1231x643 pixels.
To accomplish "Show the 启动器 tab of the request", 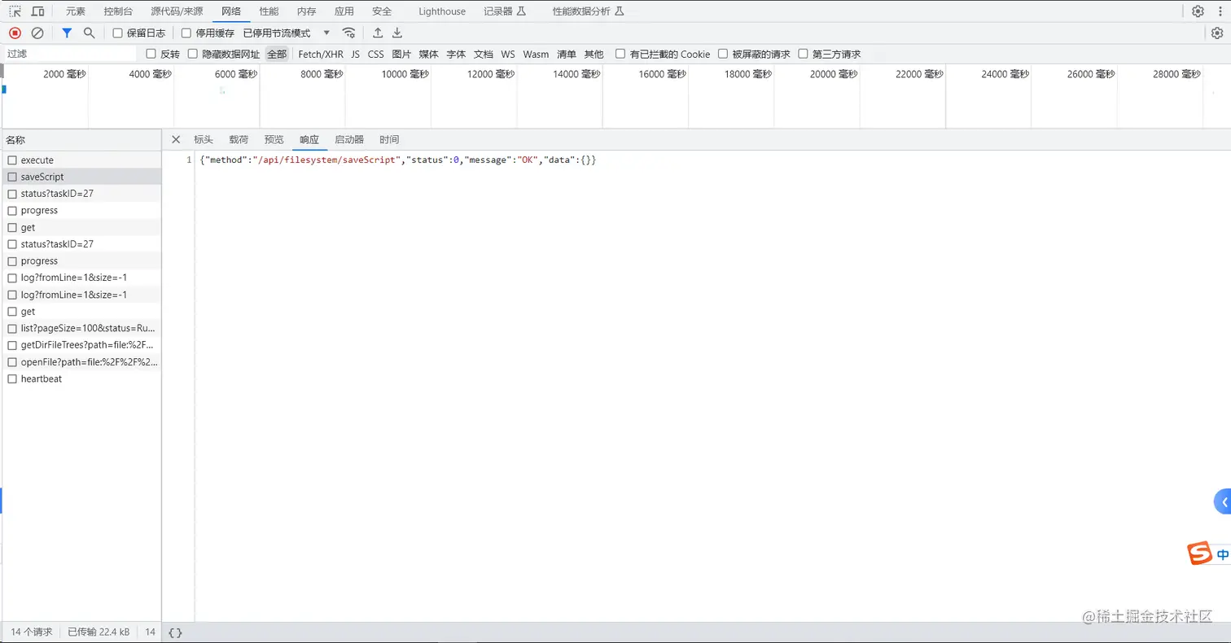I will click(349, 139).
